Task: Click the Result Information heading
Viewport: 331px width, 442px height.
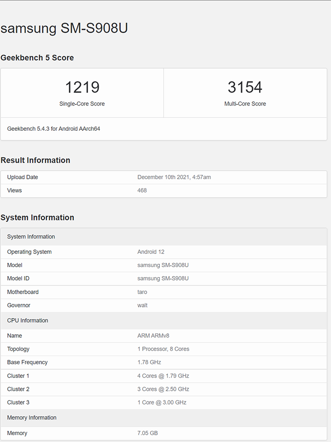Action: pos(35,160)
